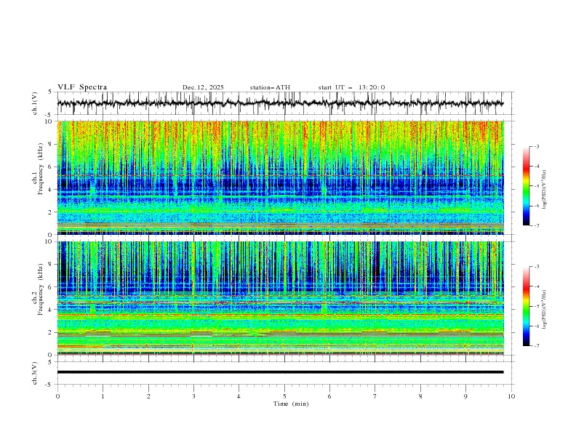The image size is (576, 445).
Task: Click tick label "9" on the time axis
Action: [x=465, y=396]
